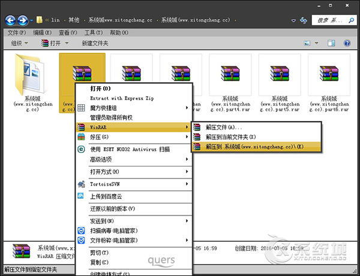Click the 好压 icon in the context menu

pos(81,137)
